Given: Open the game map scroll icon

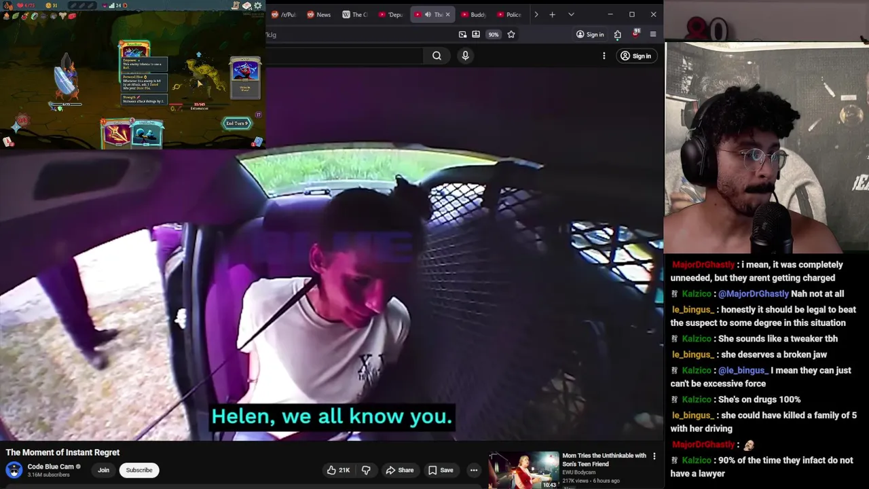Looking at the screenshot, I should (236, 5).
